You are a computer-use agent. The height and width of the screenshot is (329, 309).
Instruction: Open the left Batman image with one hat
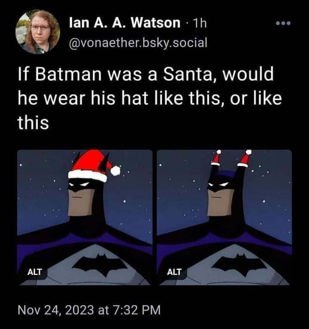(85, 217)
